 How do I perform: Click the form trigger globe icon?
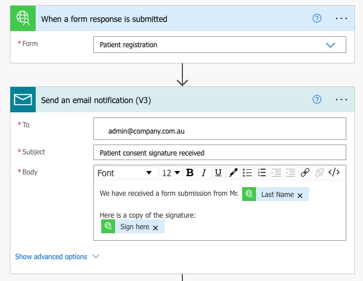point(23,18)
